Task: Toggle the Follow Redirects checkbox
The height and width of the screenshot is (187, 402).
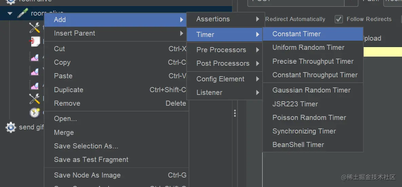Action: click(339, 19)
